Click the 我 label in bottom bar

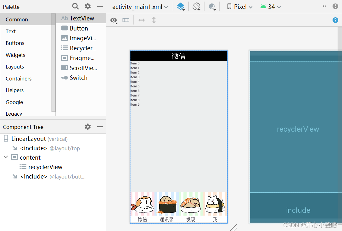pyautogui.click(x=215, y=219)
